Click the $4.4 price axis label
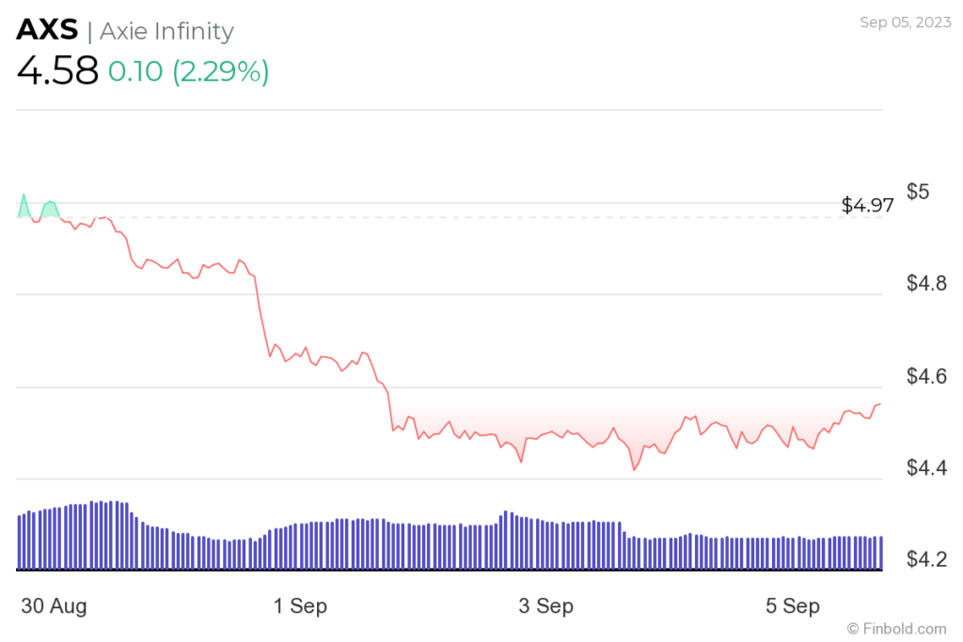Image resolution: width=963 pixels, height=642 pixels. click(x=927, y=468)
